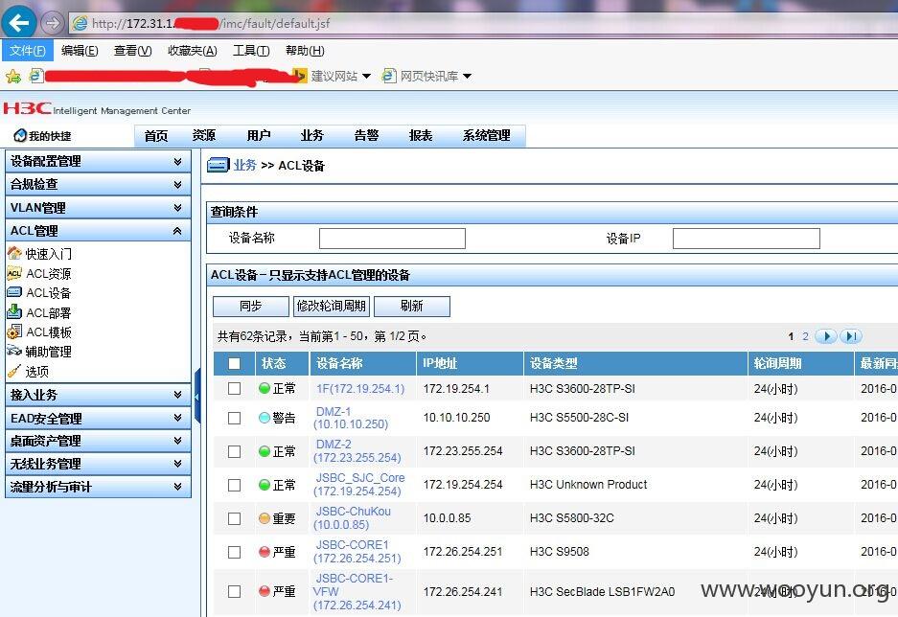Click the 同步 button
Image resolution: width=898 pixels, height=617 pixels.
point(251,307)
